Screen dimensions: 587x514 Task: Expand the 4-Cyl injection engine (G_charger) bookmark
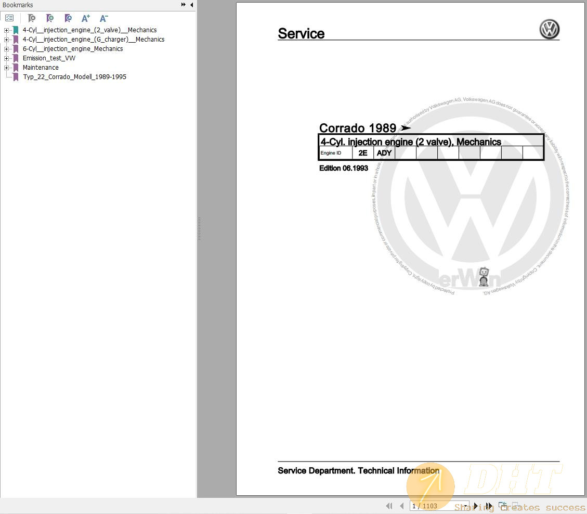click(x=6, y=40)
